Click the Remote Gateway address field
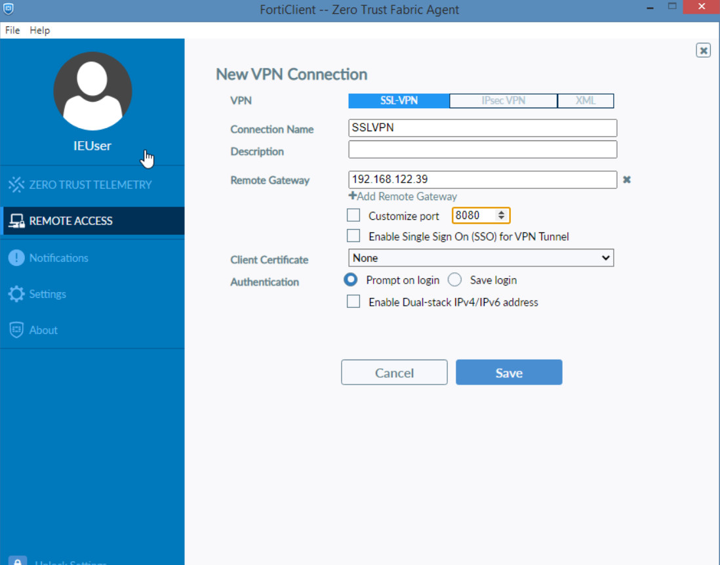The width and height of the screenshot is (720, 565). [483, 180]
